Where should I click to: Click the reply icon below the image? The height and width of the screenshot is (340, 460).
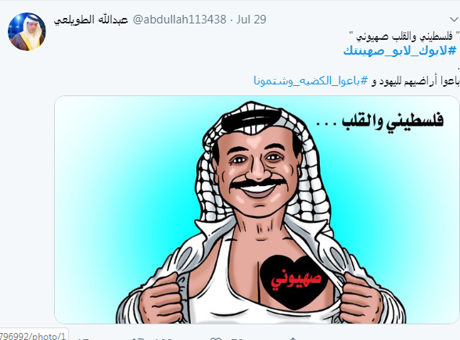[83, 338]
